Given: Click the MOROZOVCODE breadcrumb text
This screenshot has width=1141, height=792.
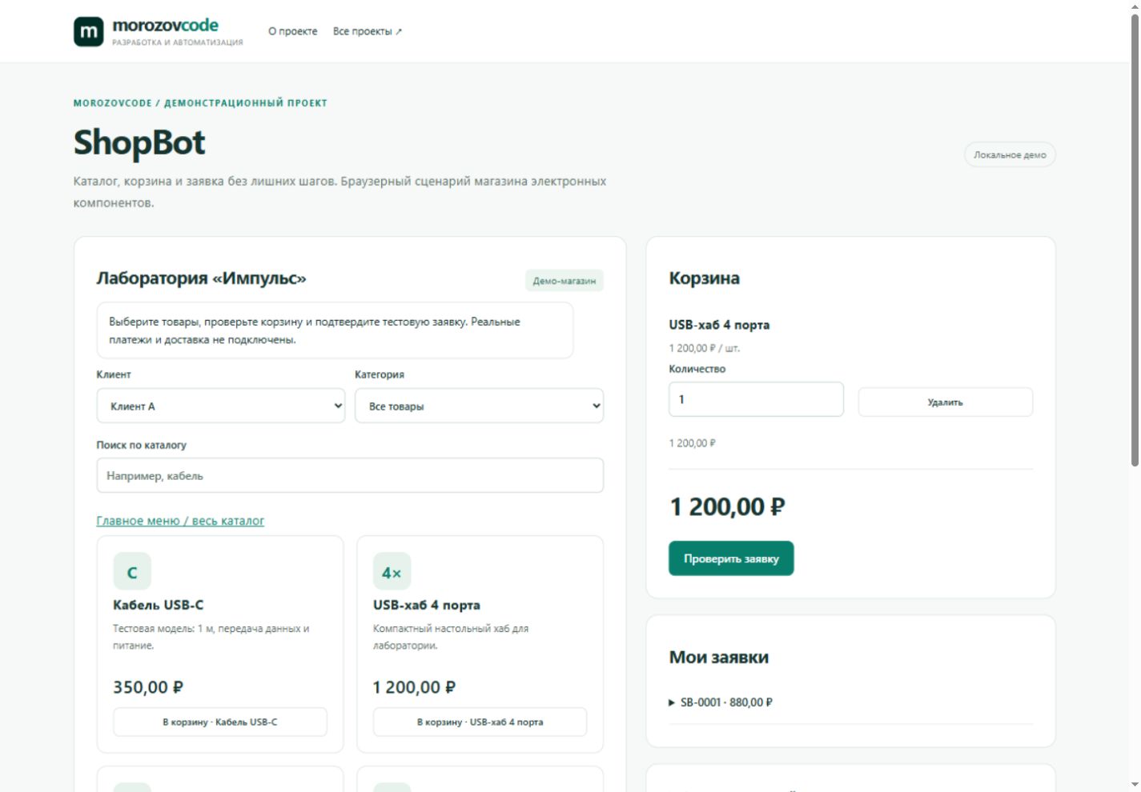Looking at the screenshot, I should pyautogui.click(x=112, y=103).
